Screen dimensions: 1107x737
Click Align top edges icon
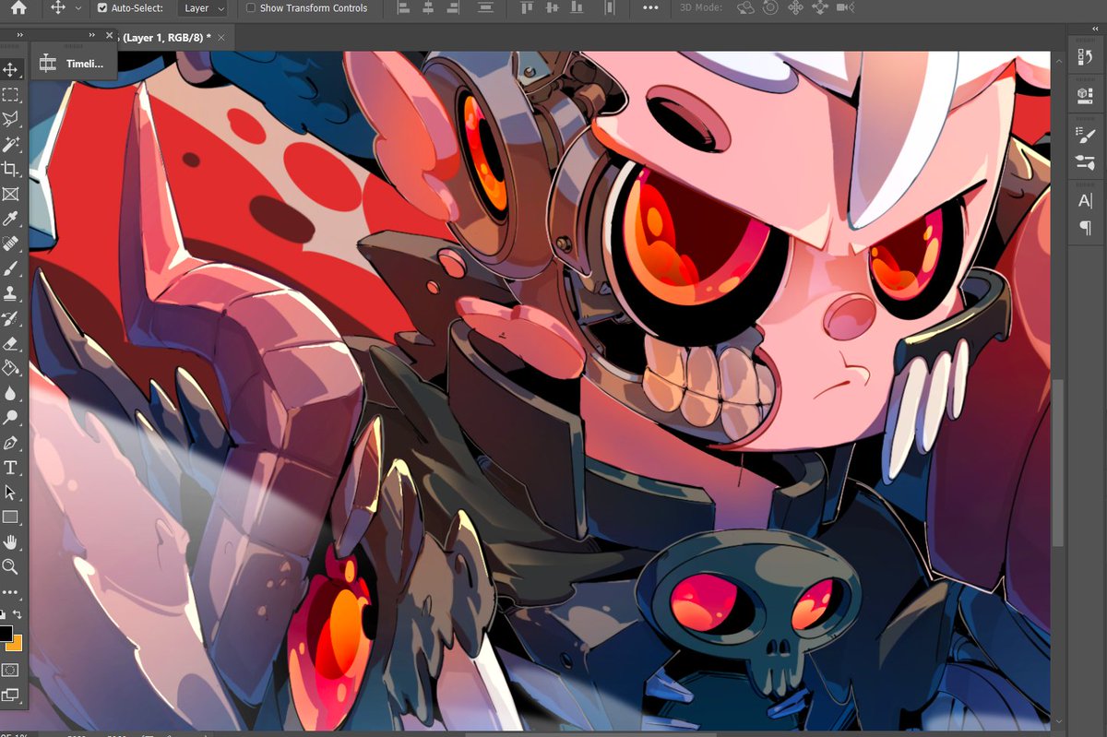coord(527,7)
